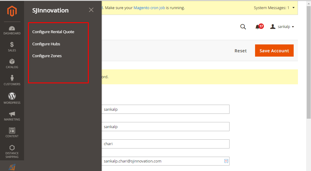Screen dimensions: 311x171
Task: Open the Sales menu
Action: [x=12, y=47]
